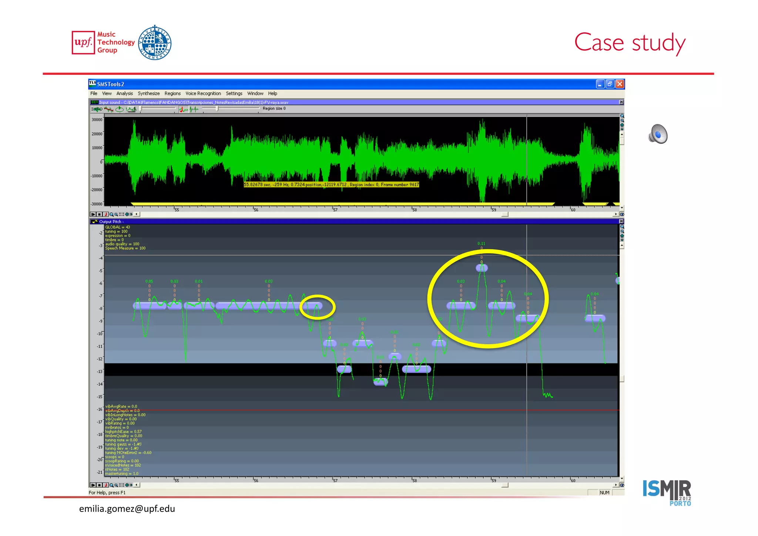Viewport: 758px width, 536px height.
Task: Toggle the green loop playback icon
Action: (120, 109)
